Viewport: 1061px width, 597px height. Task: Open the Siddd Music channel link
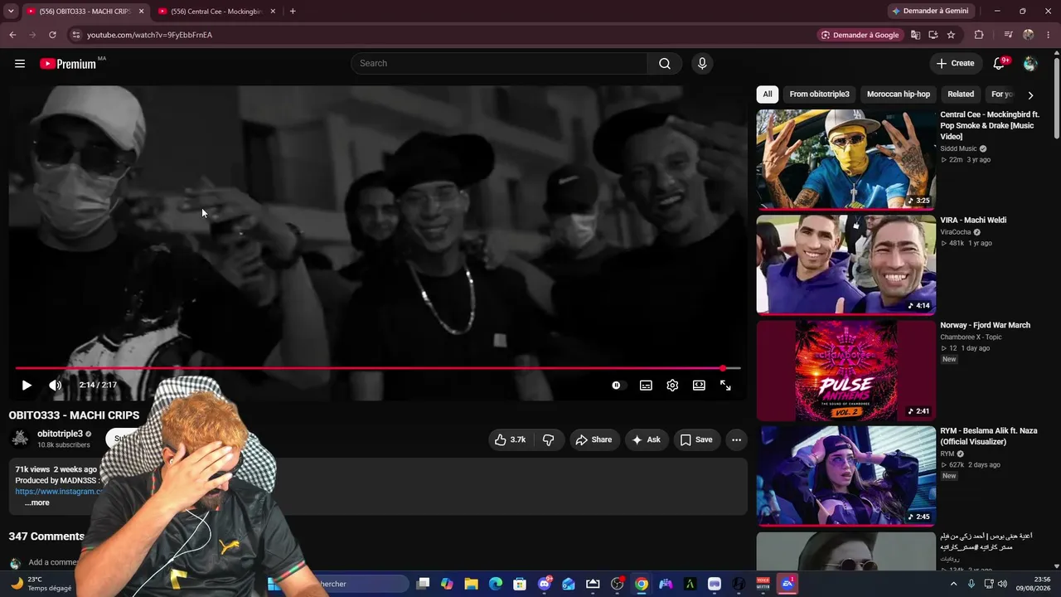[958, 149]
